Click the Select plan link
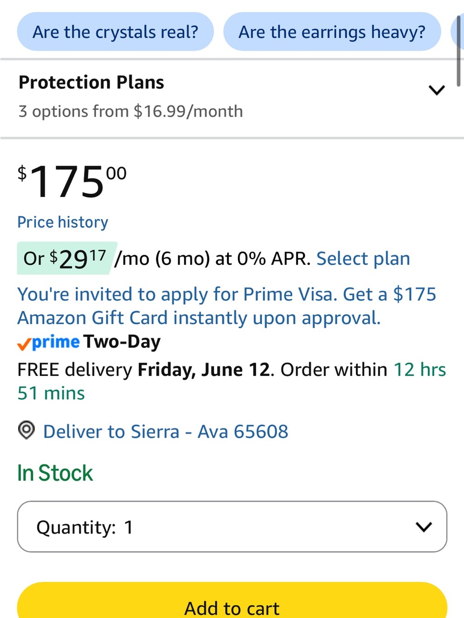Screen dimensions: 464x618 (363, 258)
